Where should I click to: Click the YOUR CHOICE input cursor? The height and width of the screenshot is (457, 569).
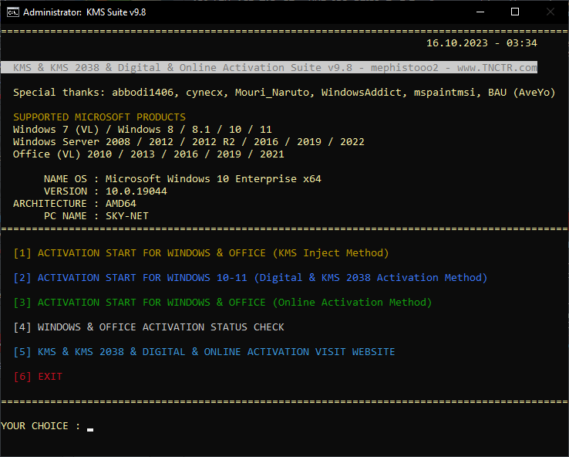tap(90, 429)
